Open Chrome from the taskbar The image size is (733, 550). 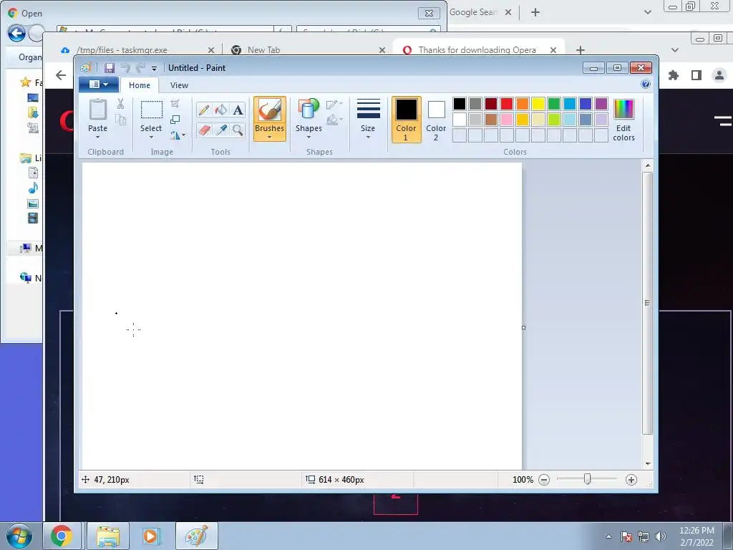point(62,536)
